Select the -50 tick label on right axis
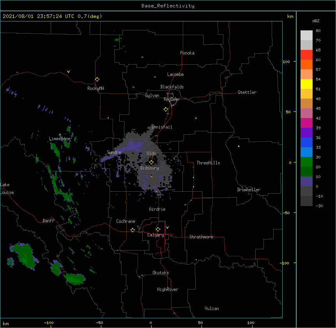Viewport: 336px width, 328px height. click(286, 213)
